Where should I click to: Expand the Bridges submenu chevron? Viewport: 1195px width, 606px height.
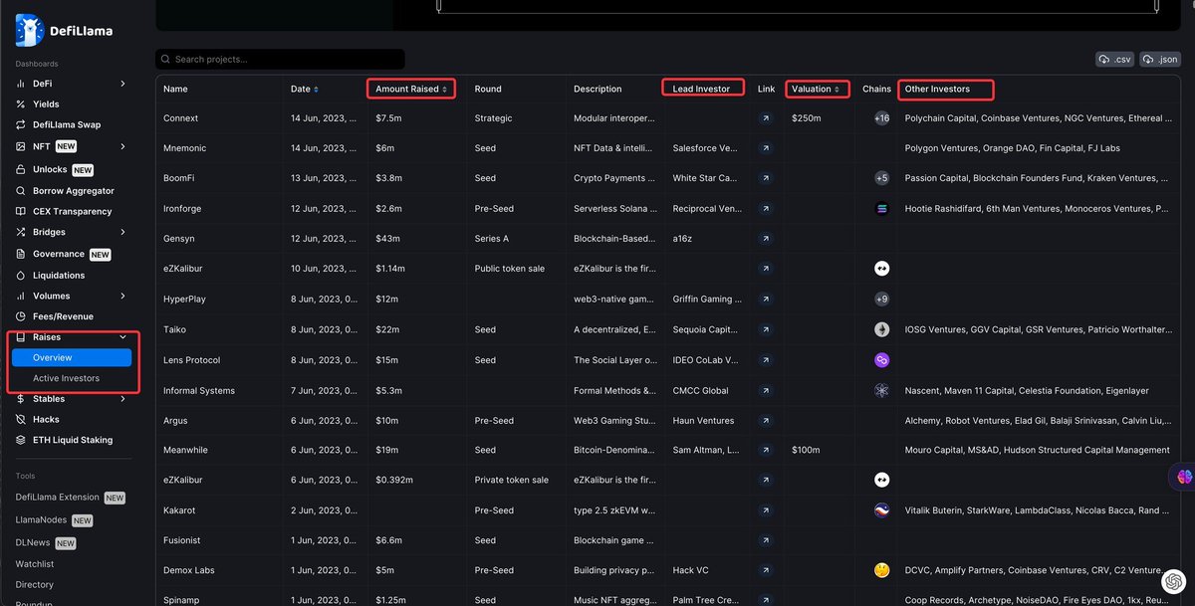click(122, 232)
